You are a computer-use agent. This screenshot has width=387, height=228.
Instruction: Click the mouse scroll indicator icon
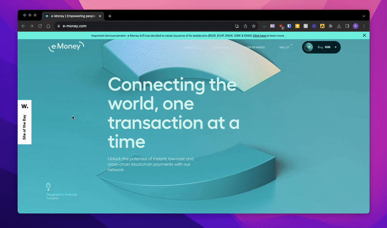coord(48,186)
